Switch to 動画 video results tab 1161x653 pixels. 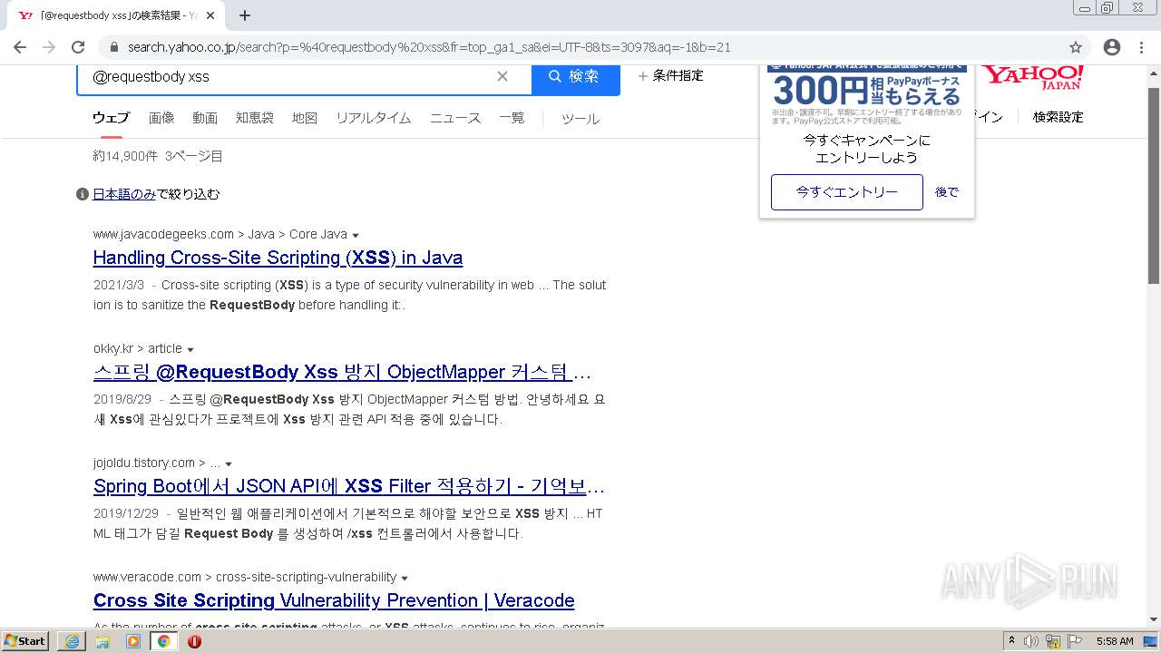point(205,118)
